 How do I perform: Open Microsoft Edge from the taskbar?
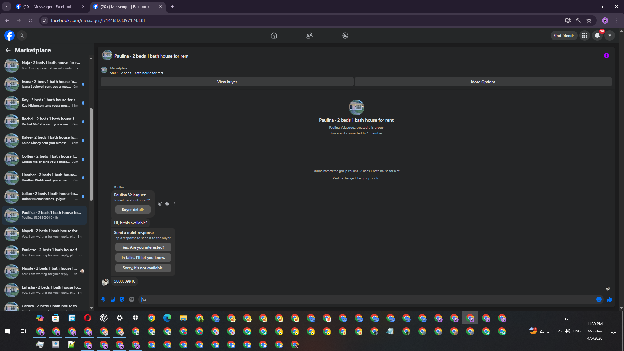coord(167,318)
